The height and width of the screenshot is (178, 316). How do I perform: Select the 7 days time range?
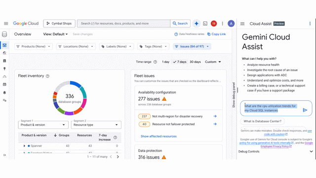180,62
